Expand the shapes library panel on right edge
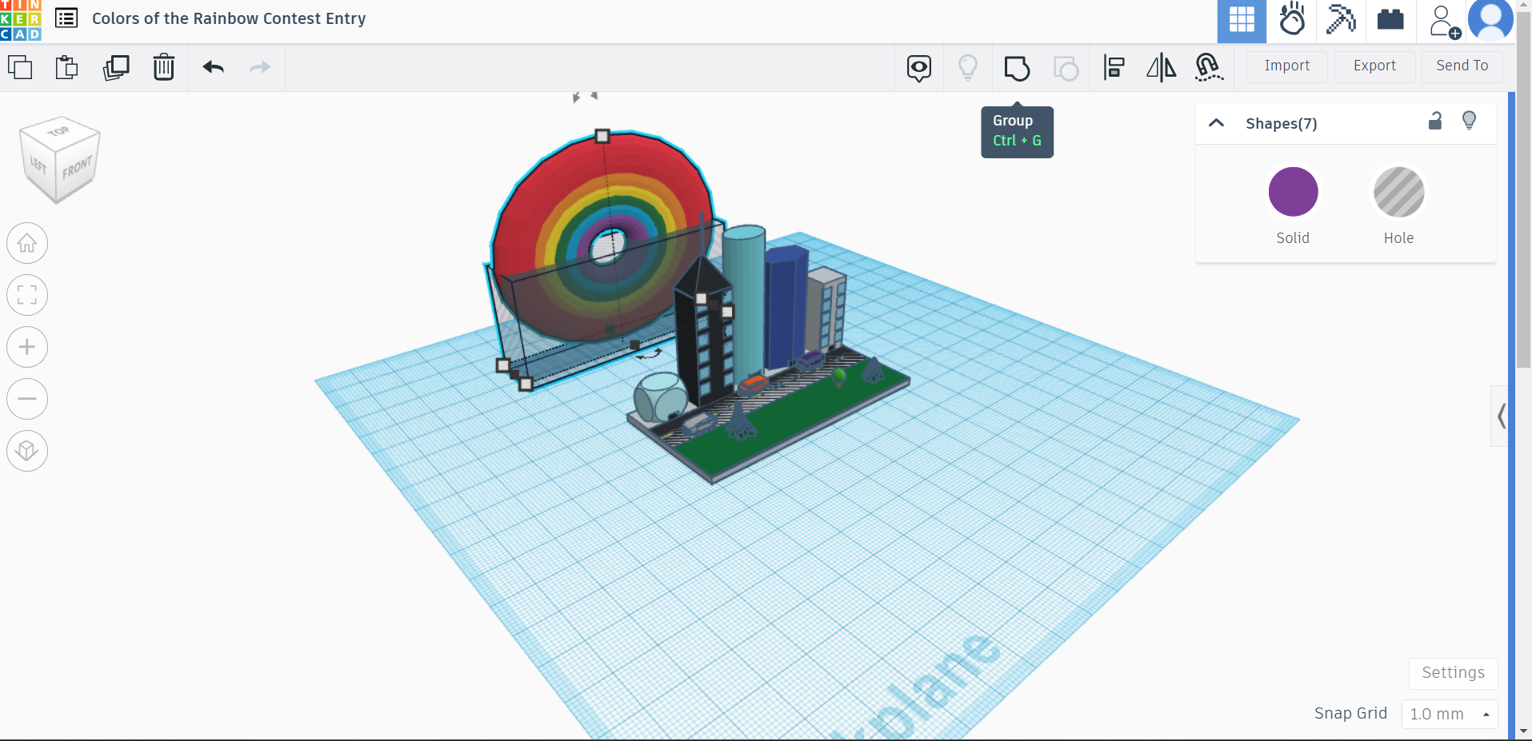The image size is (1532, 741). [1502, 416]
